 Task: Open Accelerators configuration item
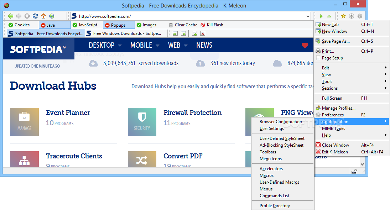[283, 168]
